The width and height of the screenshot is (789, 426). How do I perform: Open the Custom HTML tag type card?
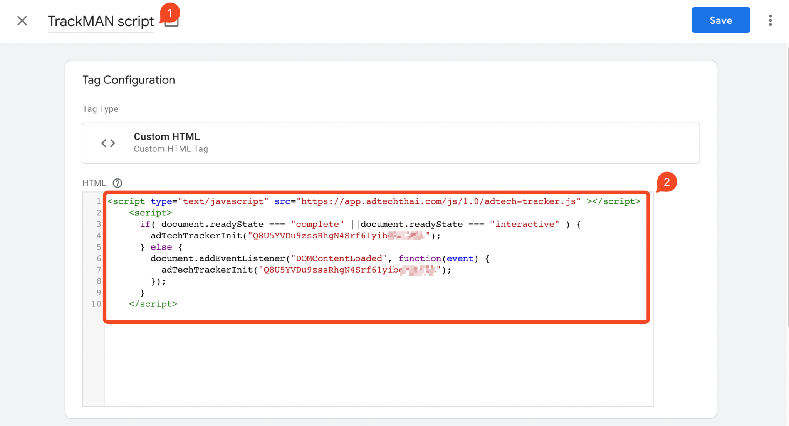(390, 143)
